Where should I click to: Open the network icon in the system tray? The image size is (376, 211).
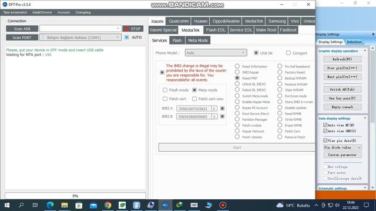pyautogui.click(x=330, y=205)
